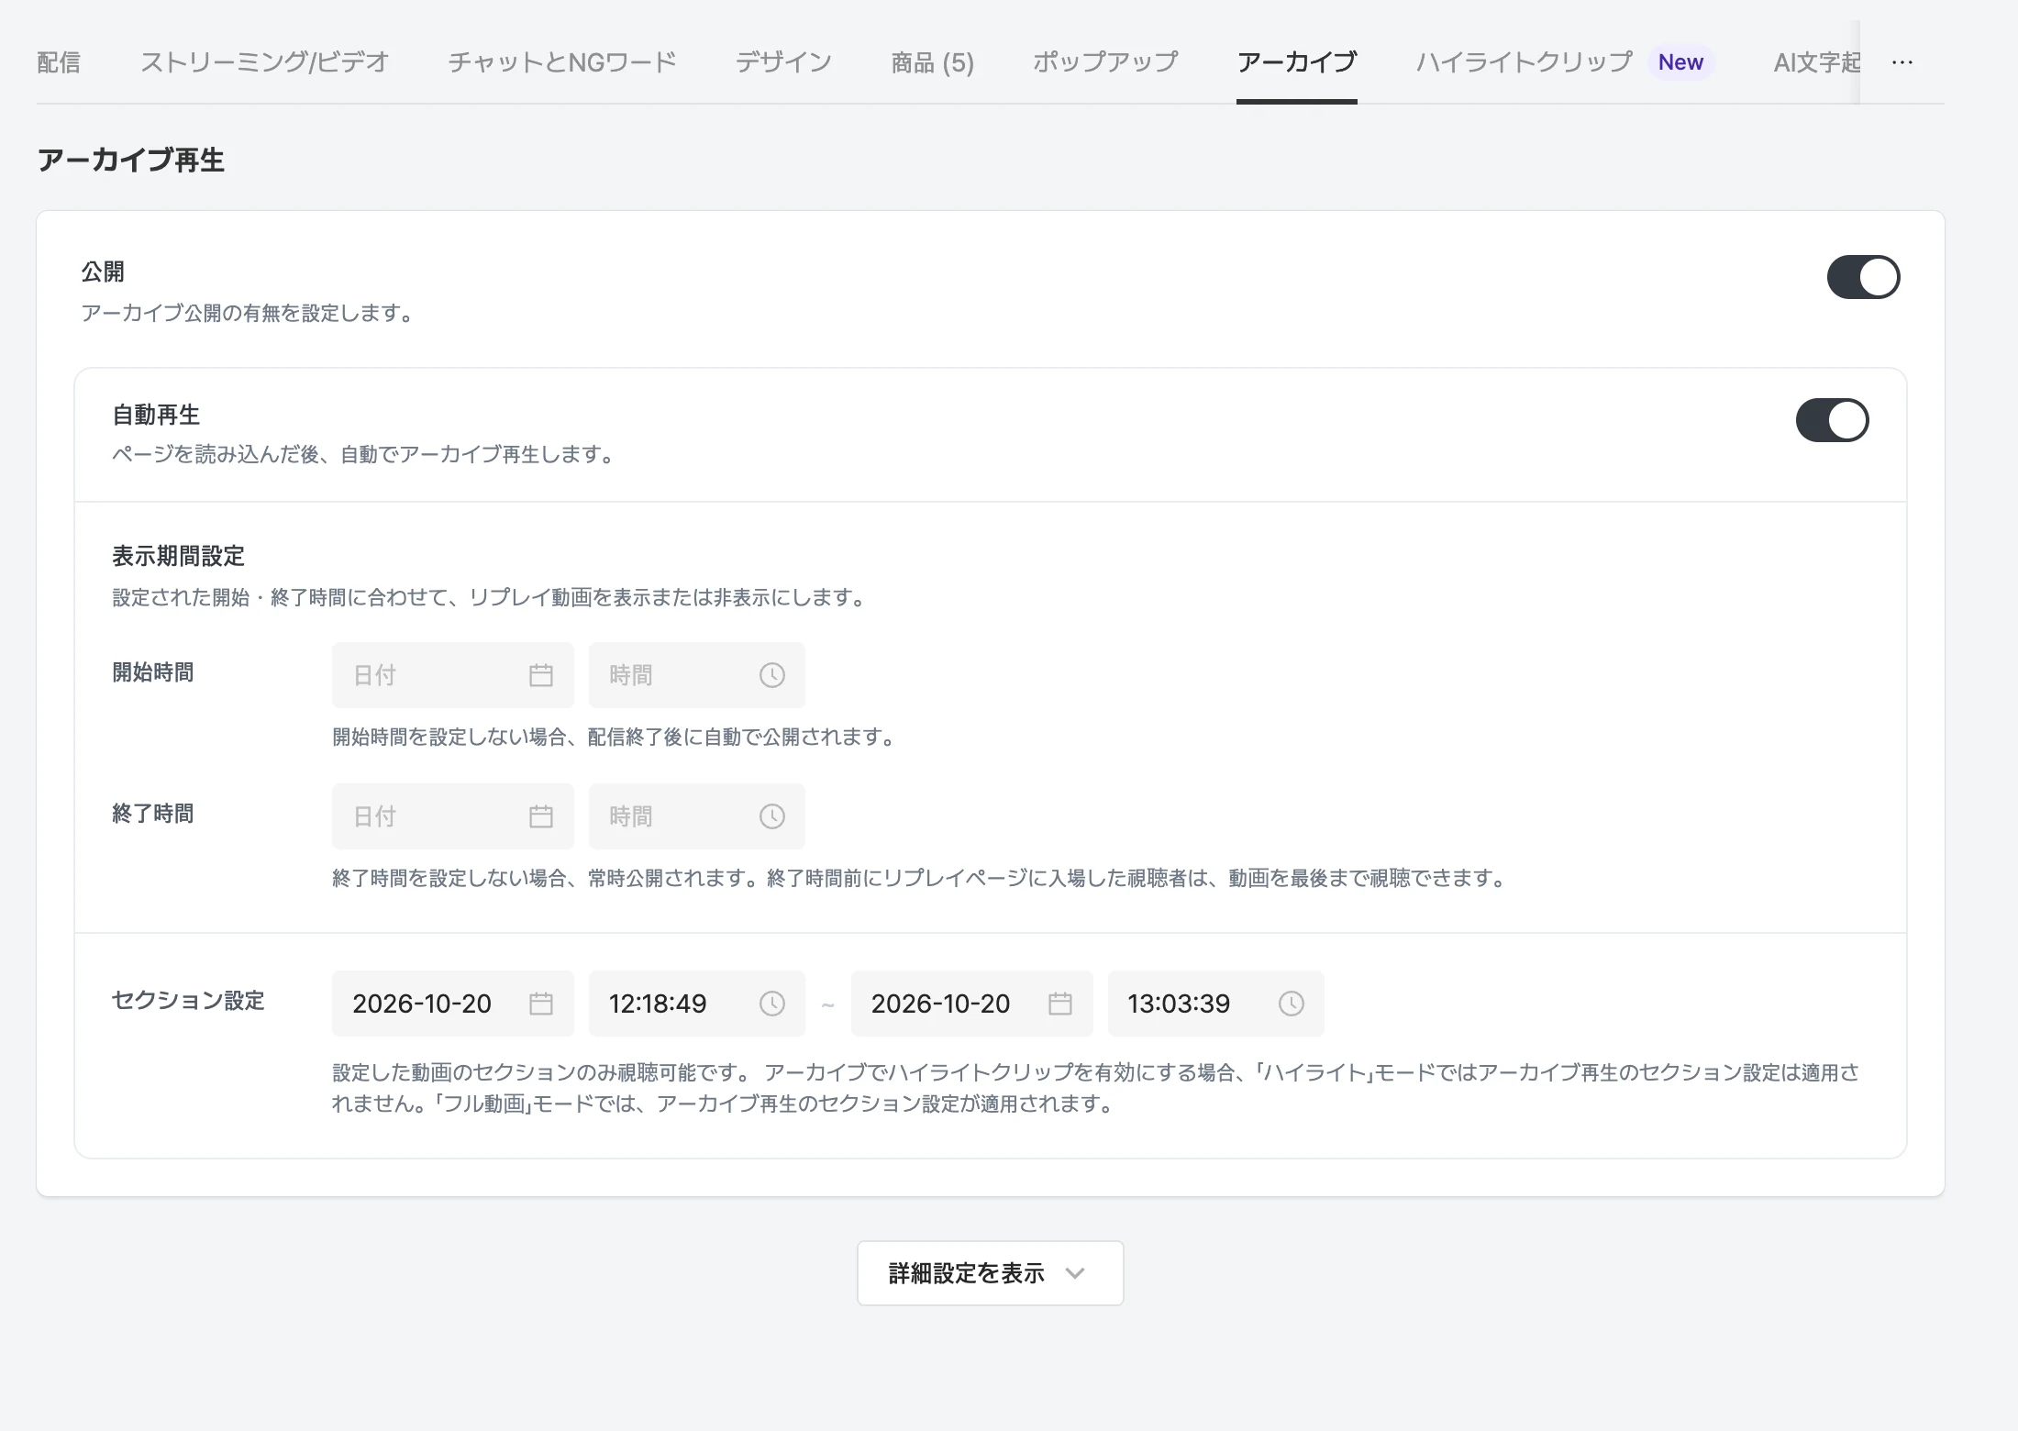Open clock icon beside 13:03:39
The height and width of the screenshot is (1431, 2018).
point(1292,1004)
